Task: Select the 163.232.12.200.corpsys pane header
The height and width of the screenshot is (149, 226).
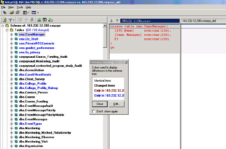Action: point(150,21)
